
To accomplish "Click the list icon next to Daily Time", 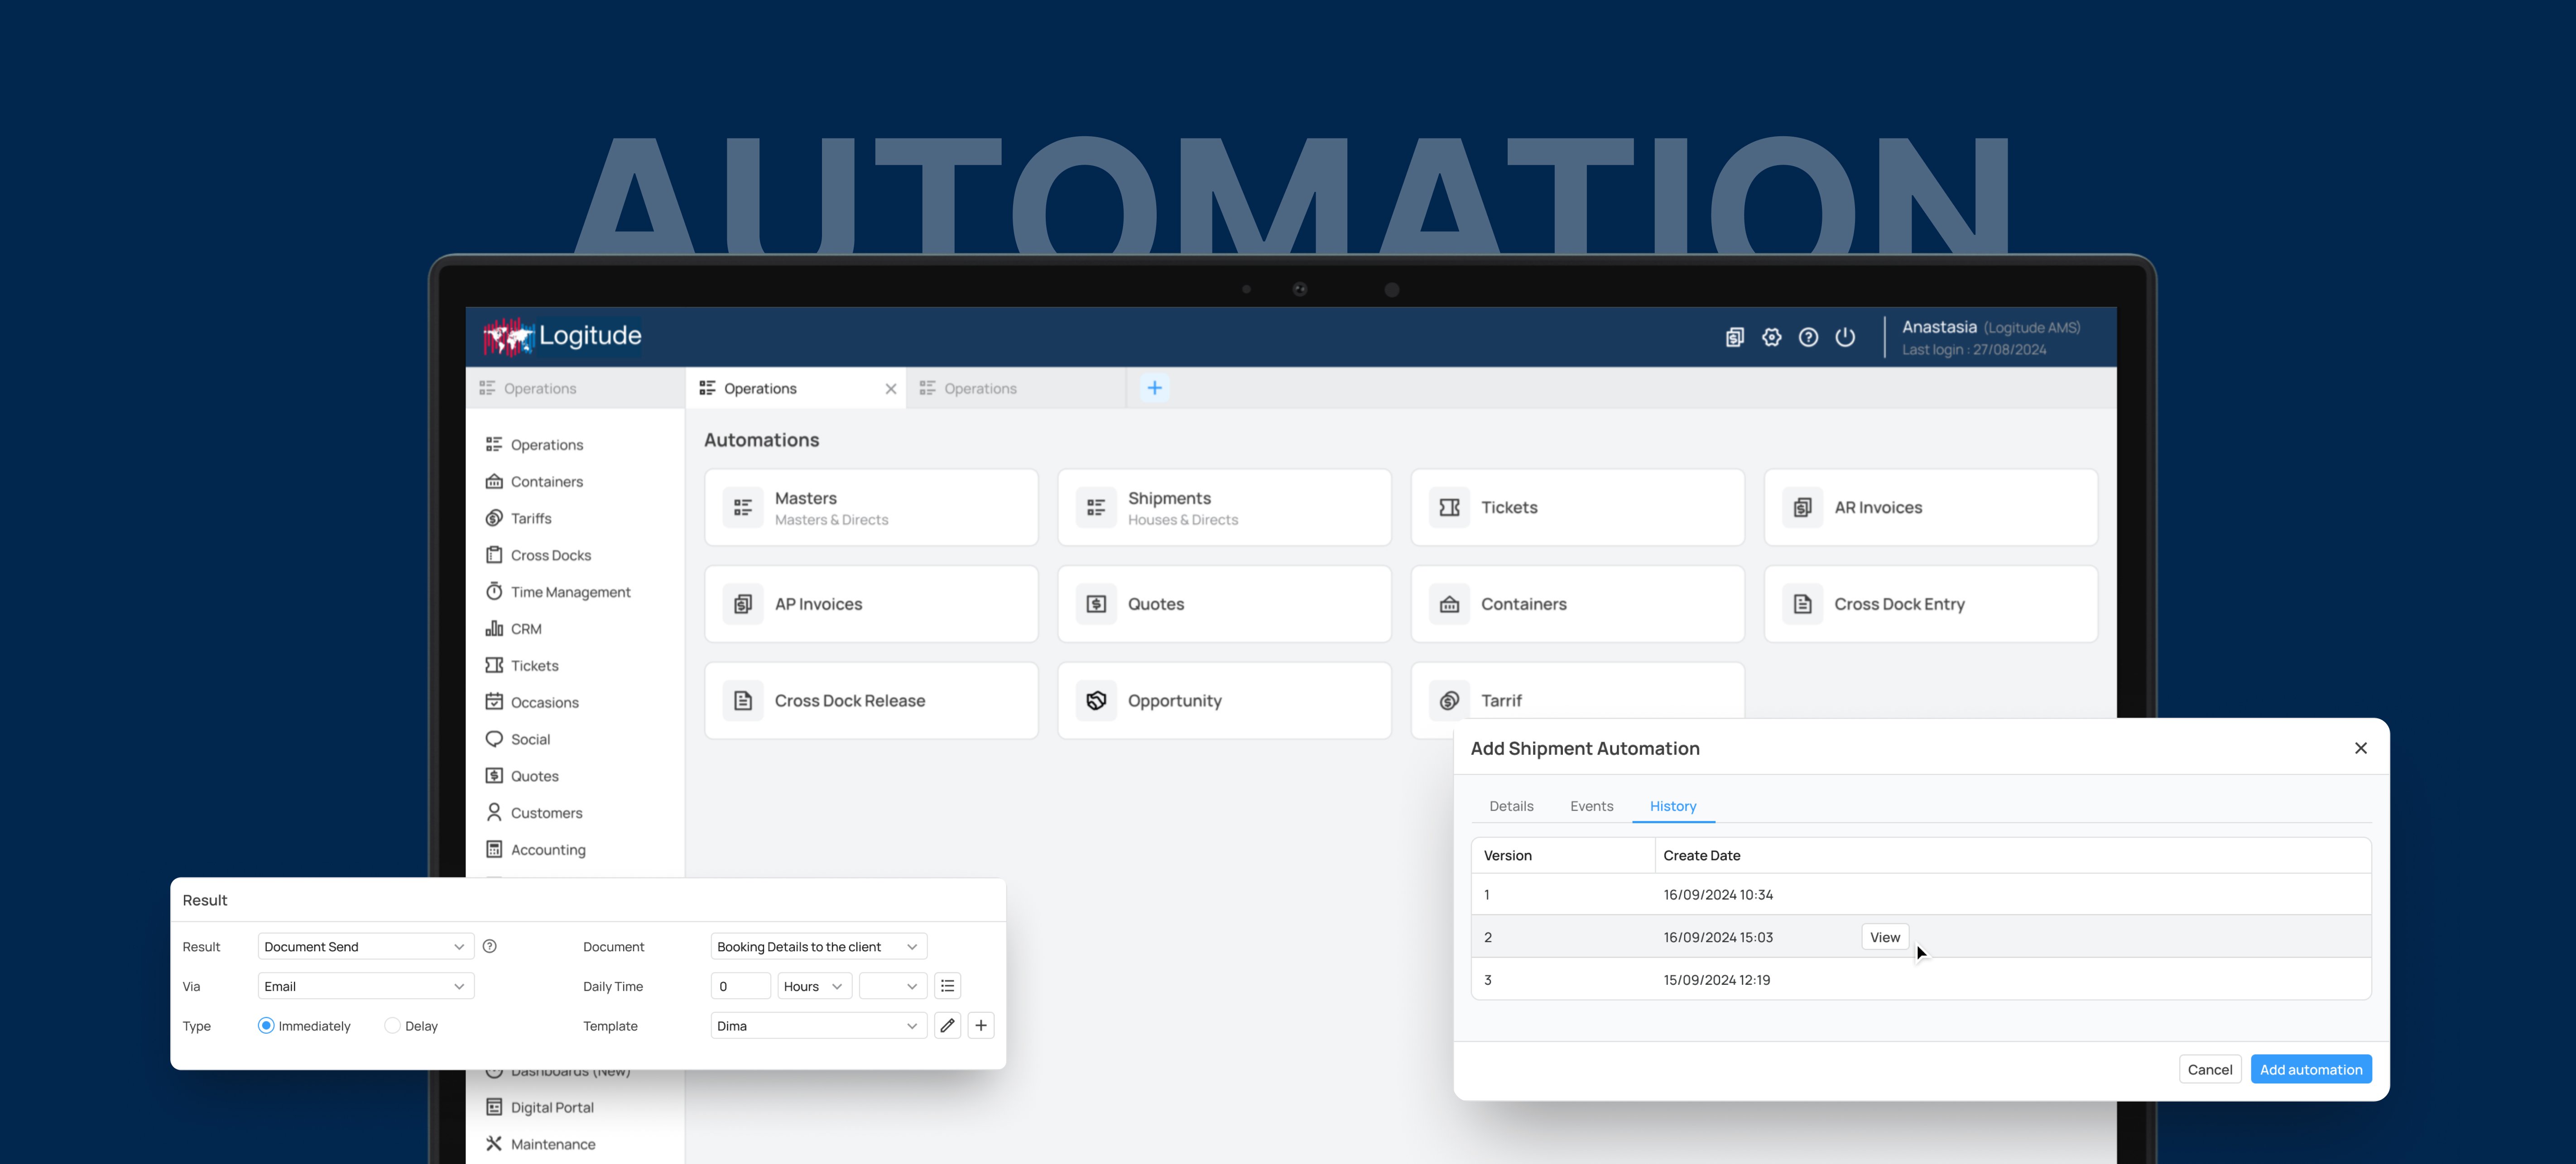I will click(947, 986).
